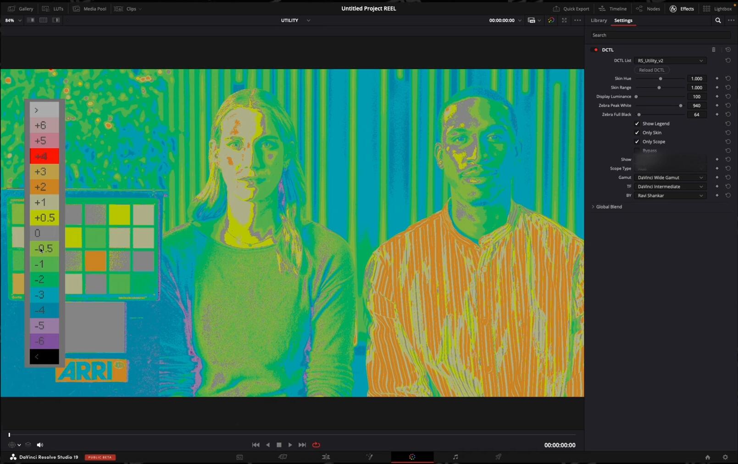The height and width of the screenshot is (464, 738).
Task: Mute audio with the speaker icon
Action: (x=40, y=445)
